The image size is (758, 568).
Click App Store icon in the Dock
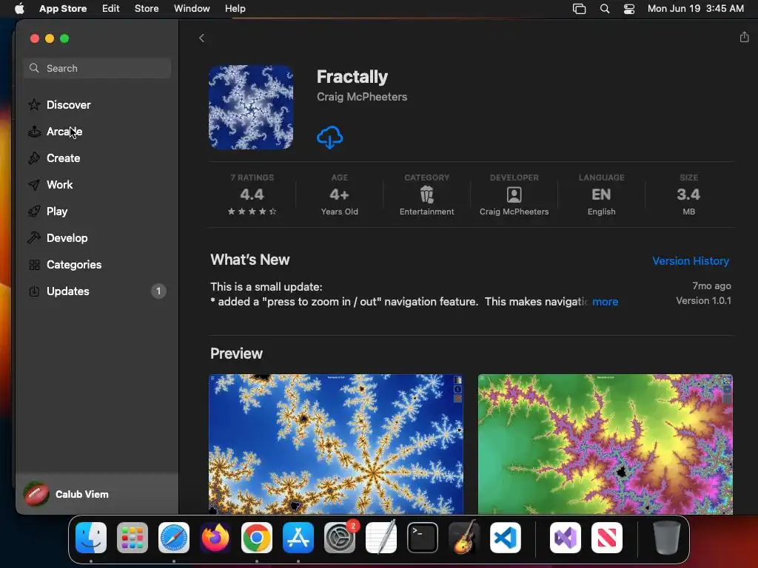point(298,538)
